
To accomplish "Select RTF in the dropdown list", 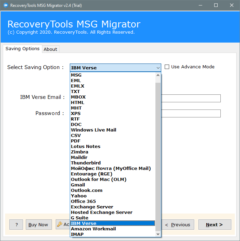I will click(113, 119).
